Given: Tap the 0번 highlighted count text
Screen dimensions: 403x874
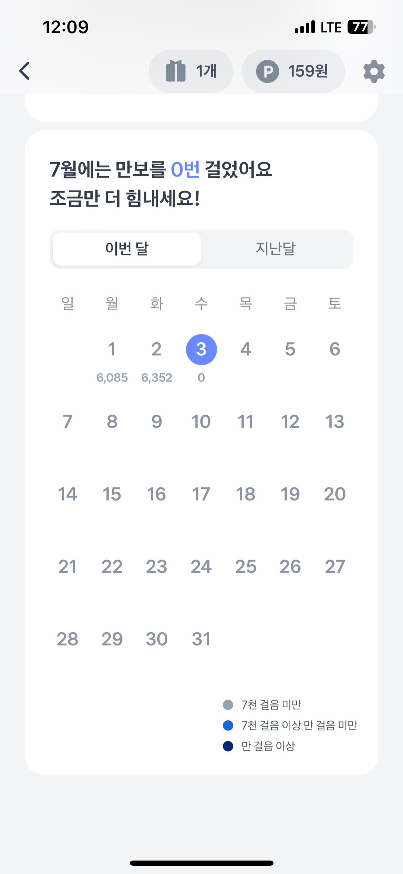Looking at the screenshot, I should point(185,169).
